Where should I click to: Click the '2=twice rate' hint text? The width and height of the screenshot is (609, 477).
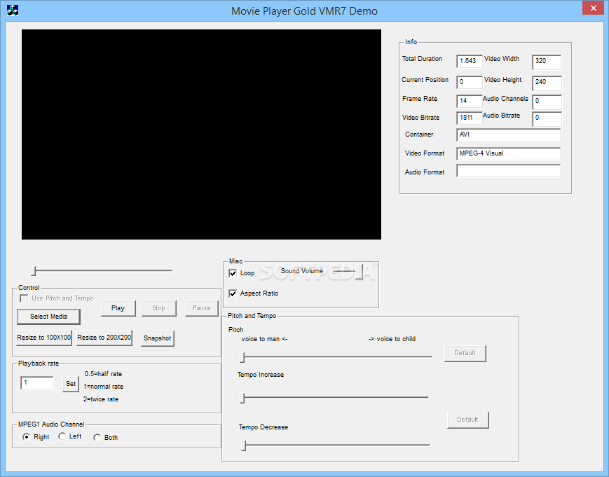coord(101,399)
